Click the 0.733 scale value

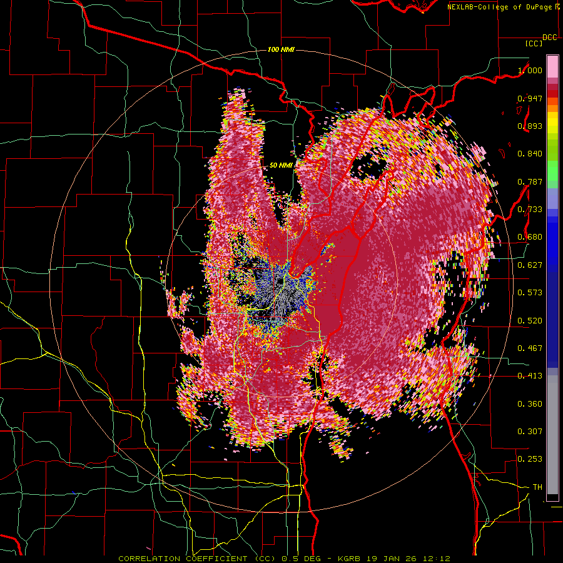coord(530,210)
